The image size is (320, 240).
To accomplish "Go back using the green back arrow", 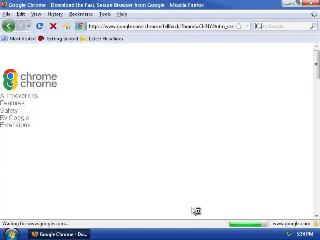I will 8,26.
